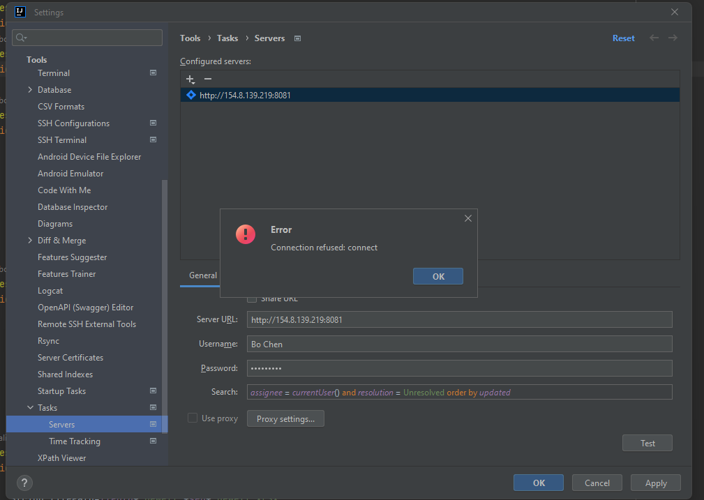Image resolution: width=704 pixels, height=500 pixels.
Task: Expand the Diff & Merge node
Action: pyautogui.click(x=30, y=241)
